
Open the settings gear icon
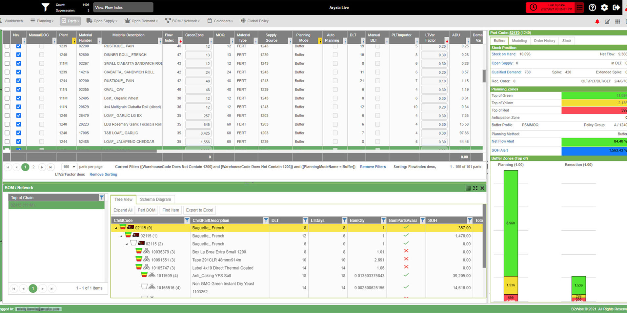(604, 8)
